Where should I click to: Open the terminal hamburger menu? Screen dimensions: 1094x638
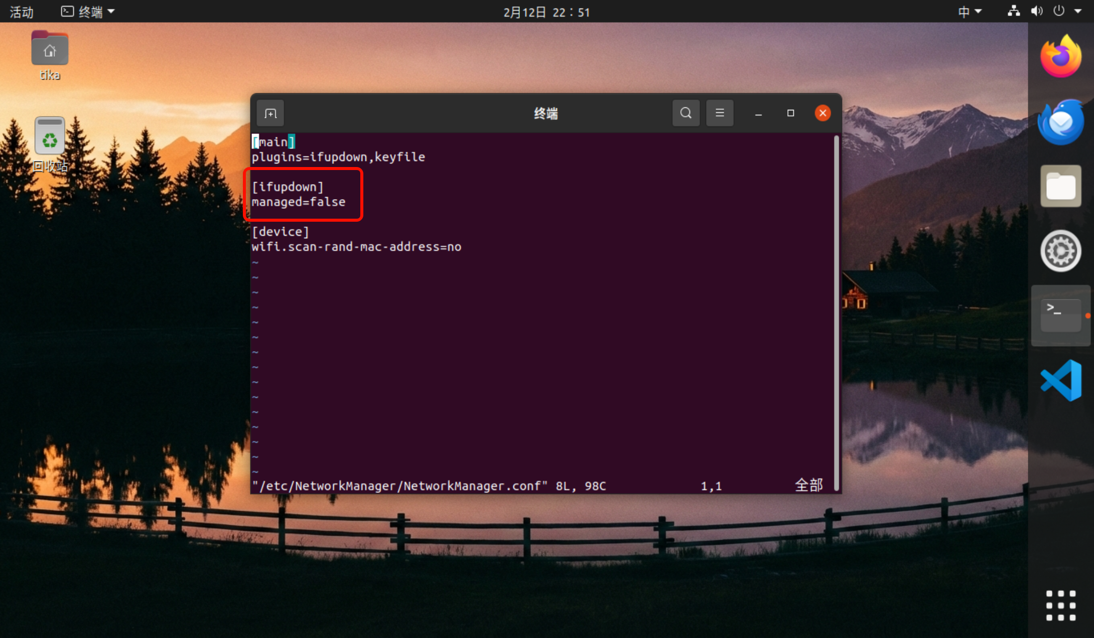720,113
